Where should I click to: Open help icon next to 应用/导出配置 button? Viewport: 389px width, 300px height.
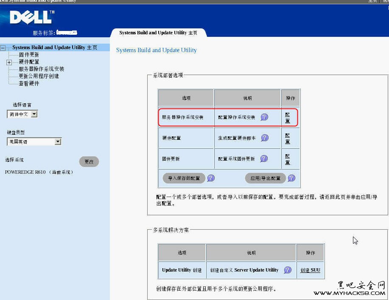[291, 178]
